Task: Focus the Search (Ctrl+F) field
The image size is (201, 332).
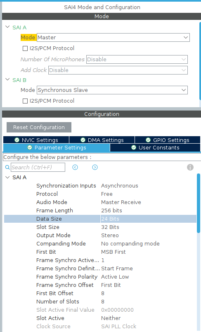Action: coord(38,167)
